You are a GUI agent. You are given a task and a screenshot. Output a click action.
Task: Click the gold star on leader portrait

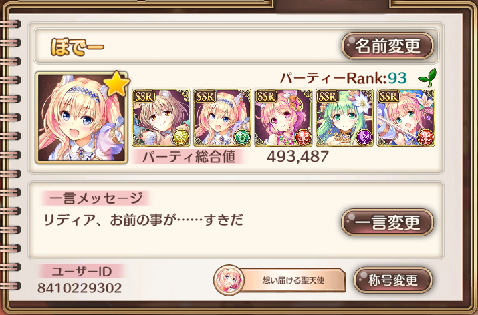pos(116,83)
